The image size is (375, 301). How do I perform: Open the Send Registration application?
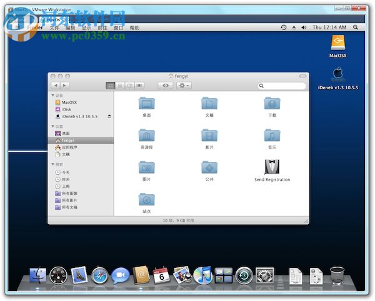click(272, 167)
